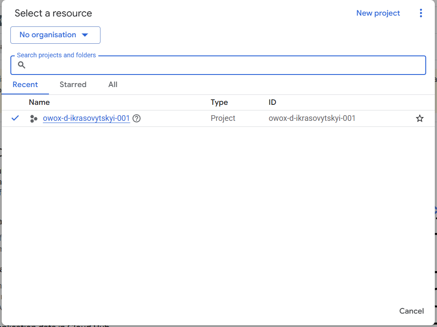Switch to the All tab
The height and width of the screenshot is (327, 437).
click(x=113, y=84)
